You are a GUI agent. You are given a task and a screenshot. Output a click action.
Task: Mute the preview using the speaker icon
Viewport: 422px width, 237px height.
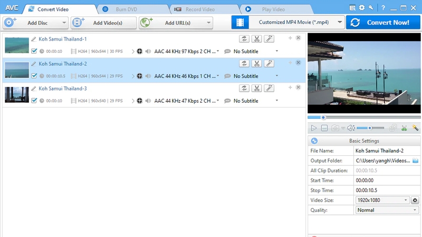pos(350,128)
